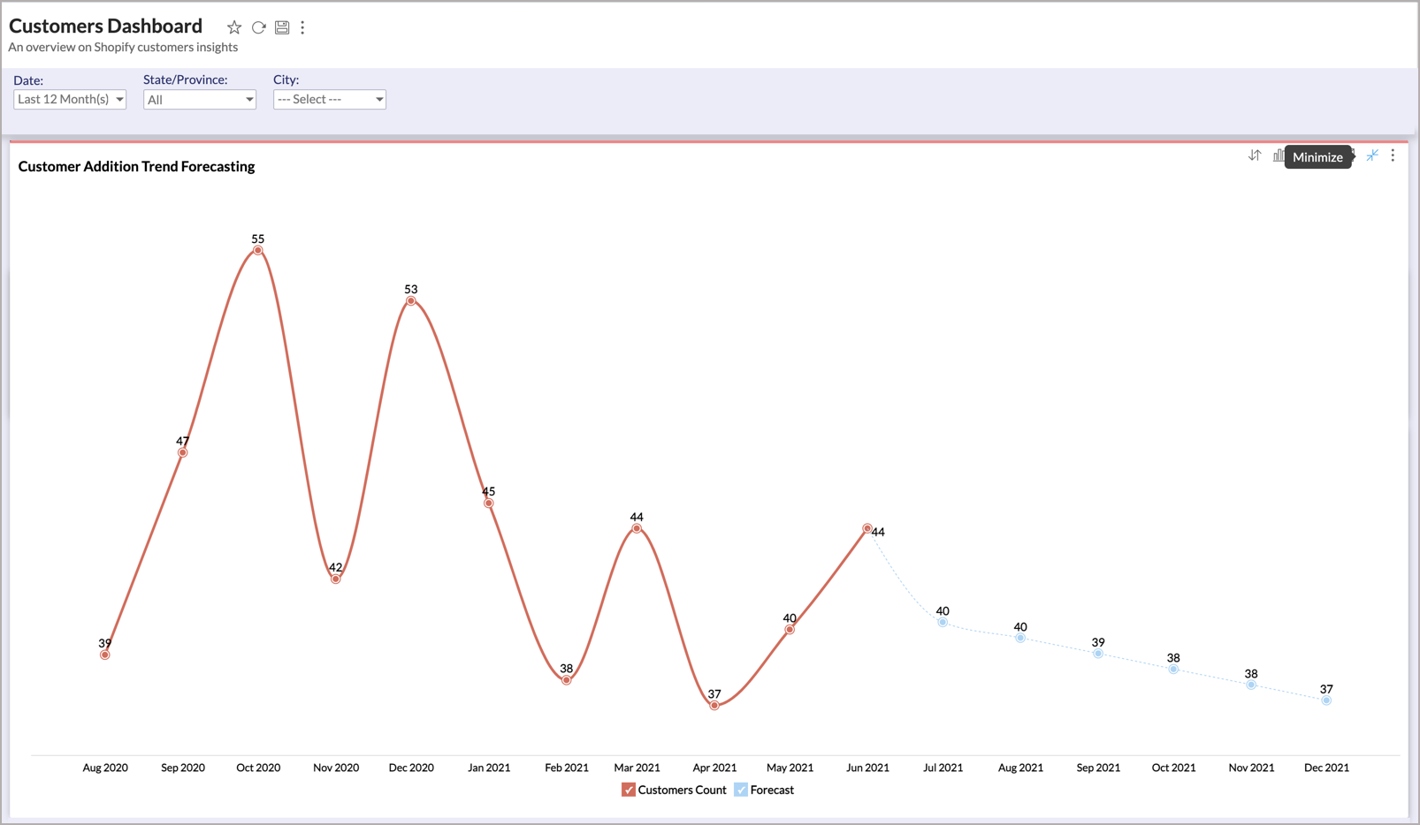Mark the Customers Dashboard as favorite
This screenshot has height=825, width=1420.
tap(233, 27)
